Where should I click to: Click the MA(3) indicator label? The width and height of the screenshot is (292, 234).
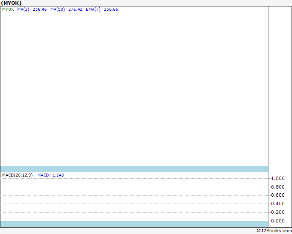(23, 9)
